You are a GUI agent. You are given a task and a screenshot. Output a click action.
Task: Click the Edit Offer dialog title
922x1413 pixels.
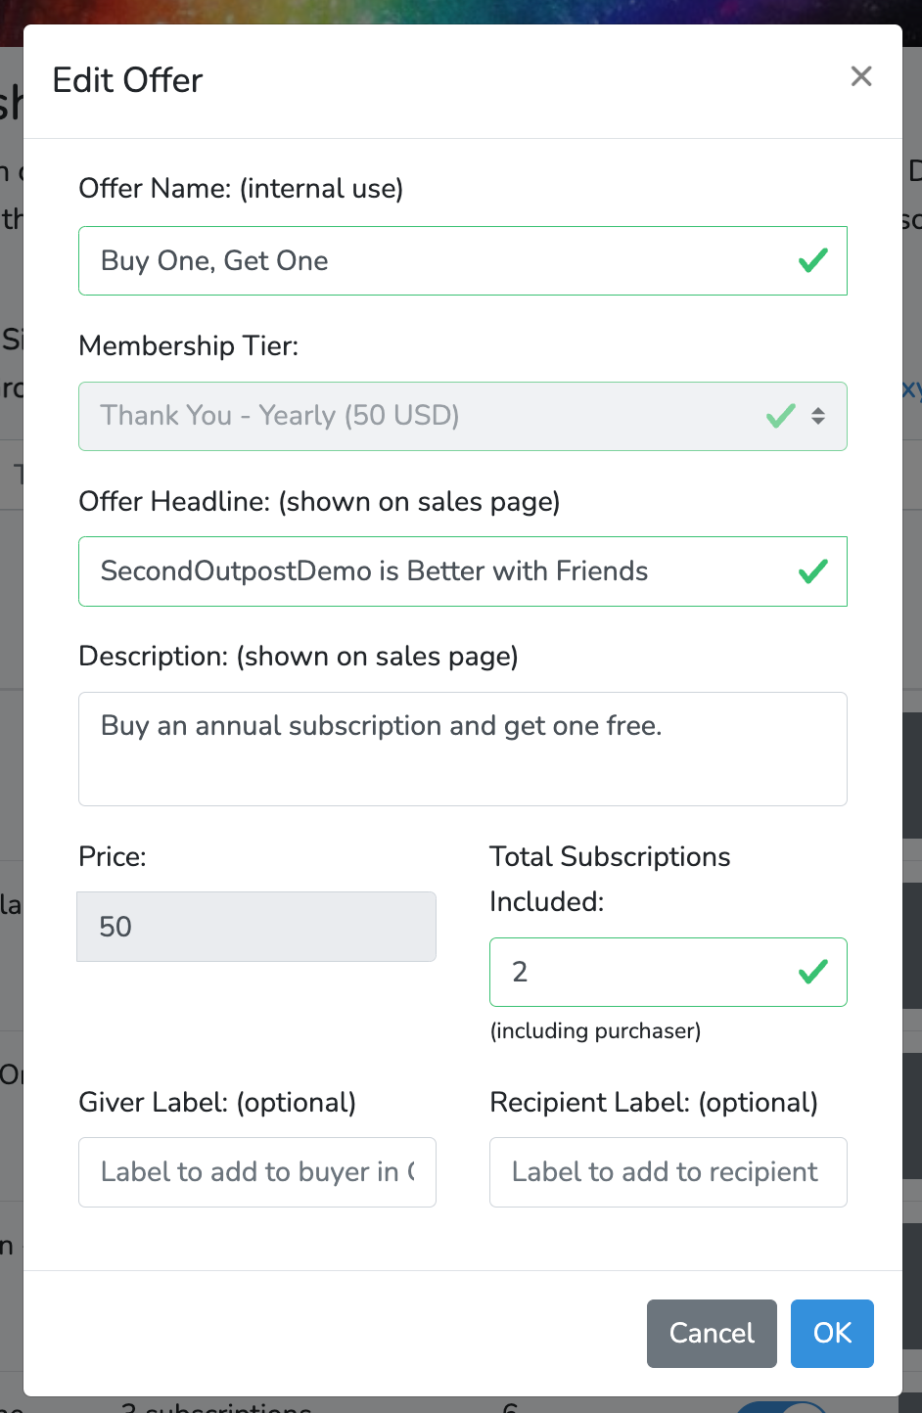pyautogui.click(x=127, y=80)
